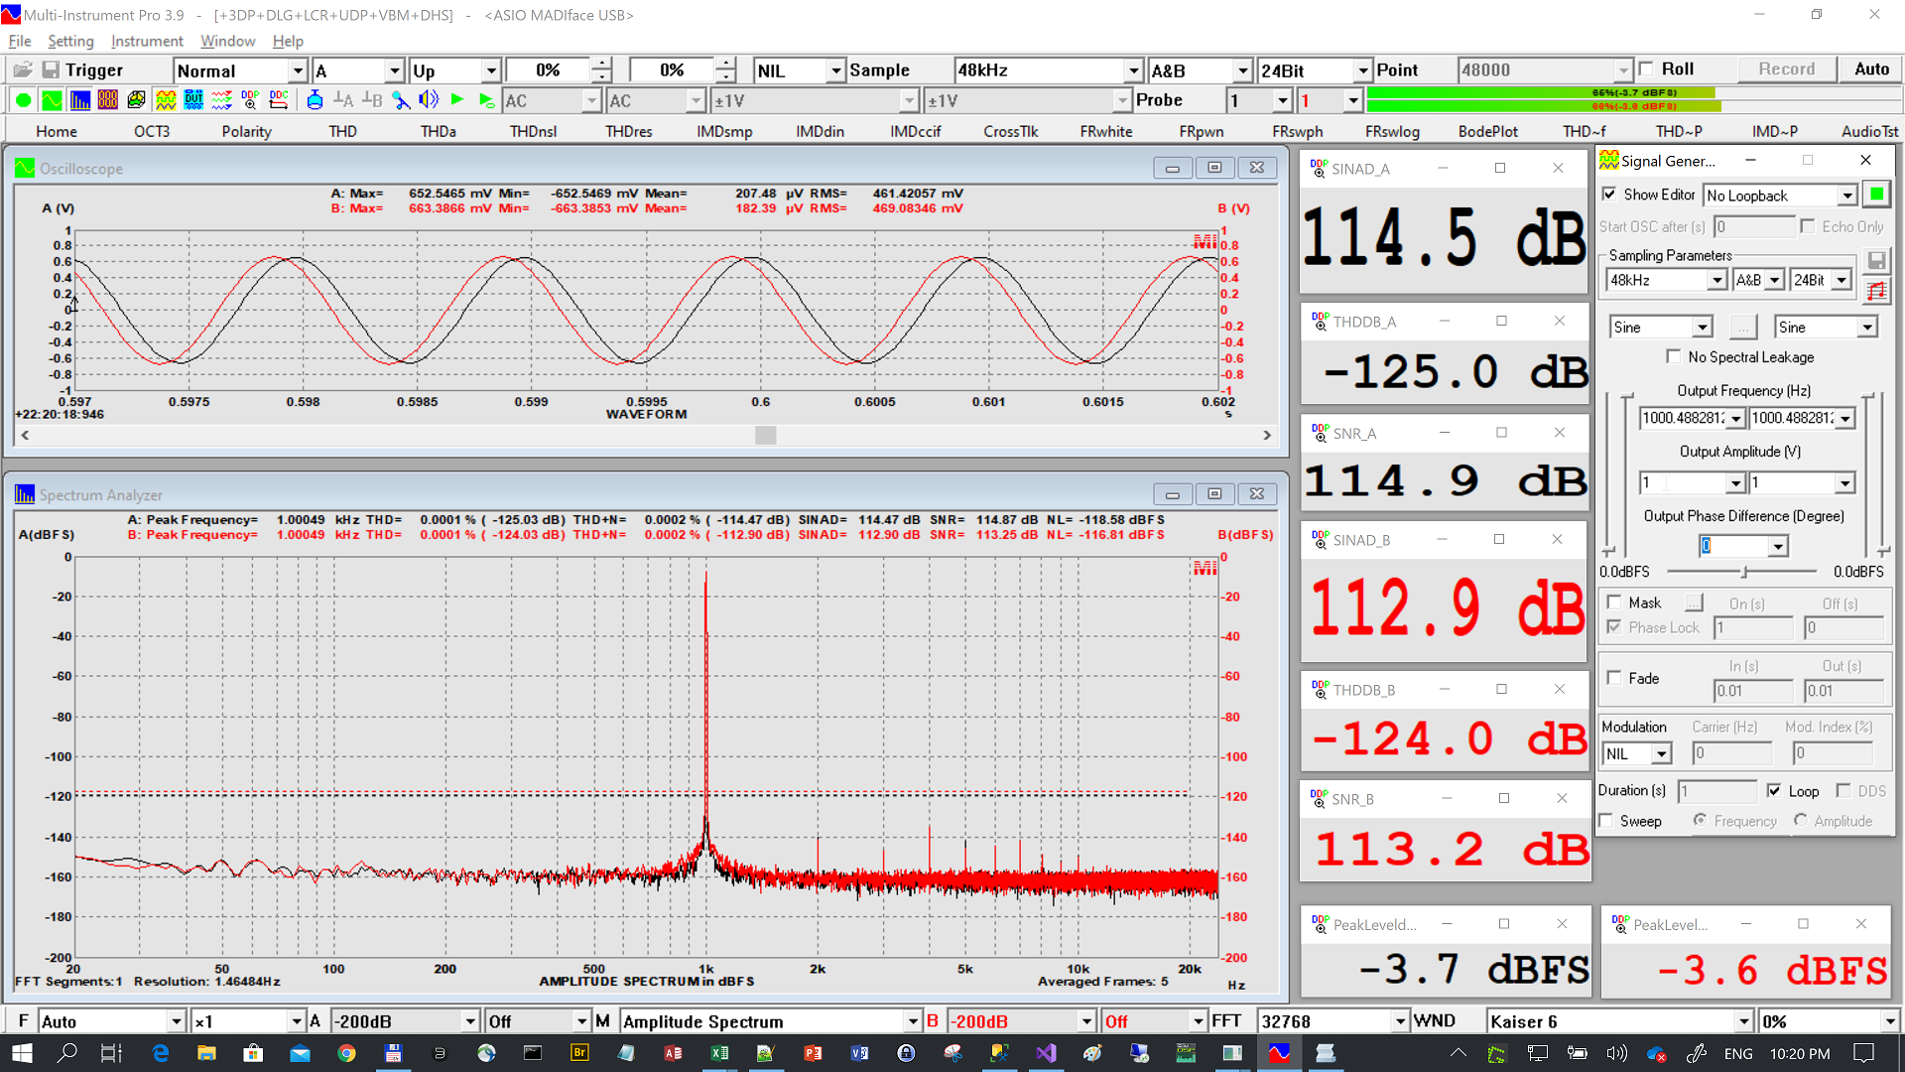Open the Oscilloscope instrument icon
The height and width of the screenshot is (1072, 1905).
coord(52,100)
